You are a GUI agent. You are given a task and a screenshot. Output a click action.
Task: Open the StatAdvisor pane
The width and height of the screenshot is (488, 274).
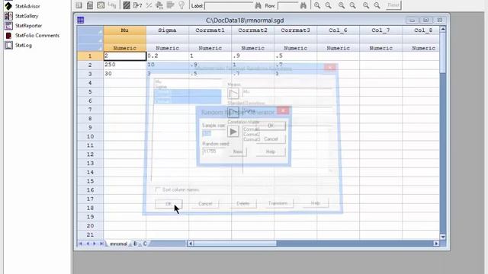(22, 6)
